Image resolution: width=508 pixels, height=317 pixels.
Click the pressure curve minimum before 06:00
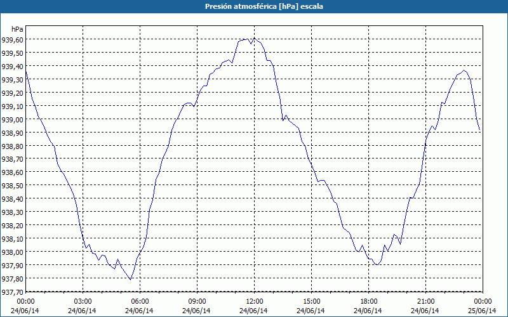[130, 280]
